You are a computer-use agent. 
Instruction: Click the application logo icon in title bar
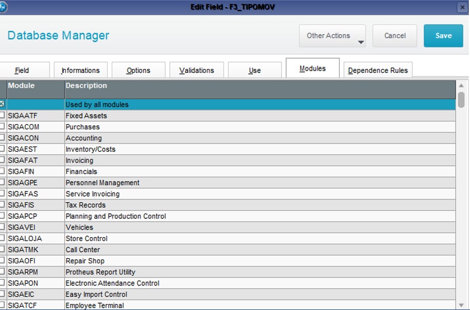(x=3, y=7)
